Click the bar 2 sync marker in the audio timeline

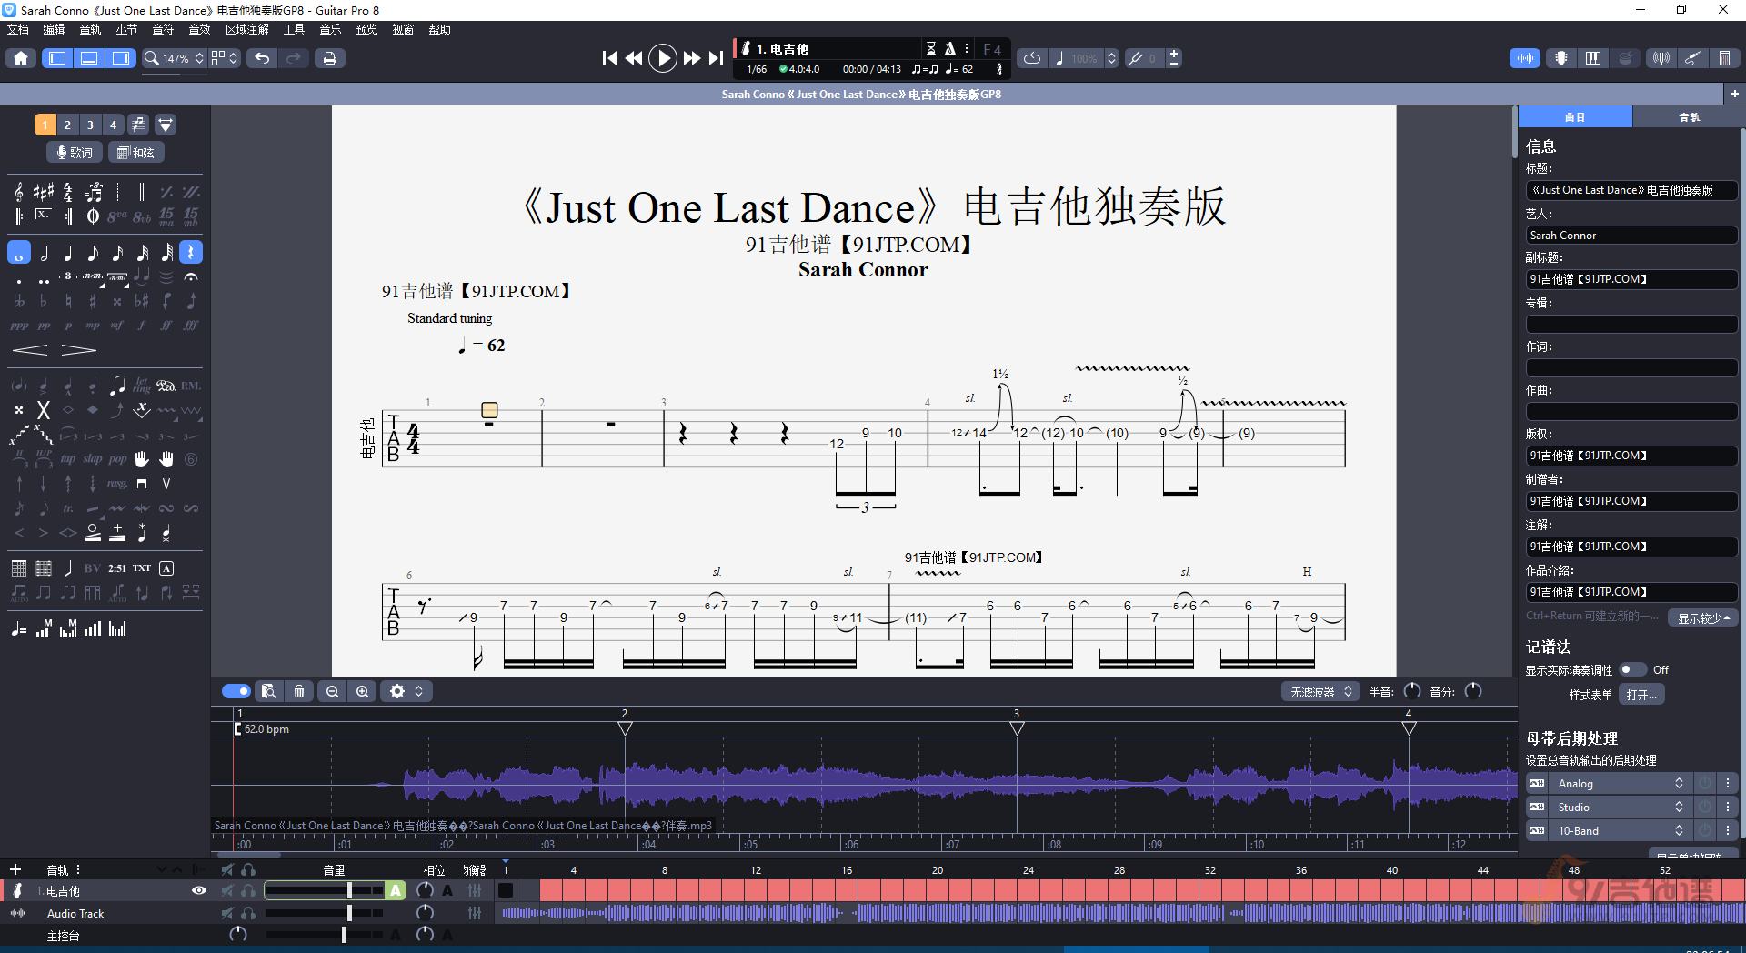pyautogui.click(x=625, y=728)
